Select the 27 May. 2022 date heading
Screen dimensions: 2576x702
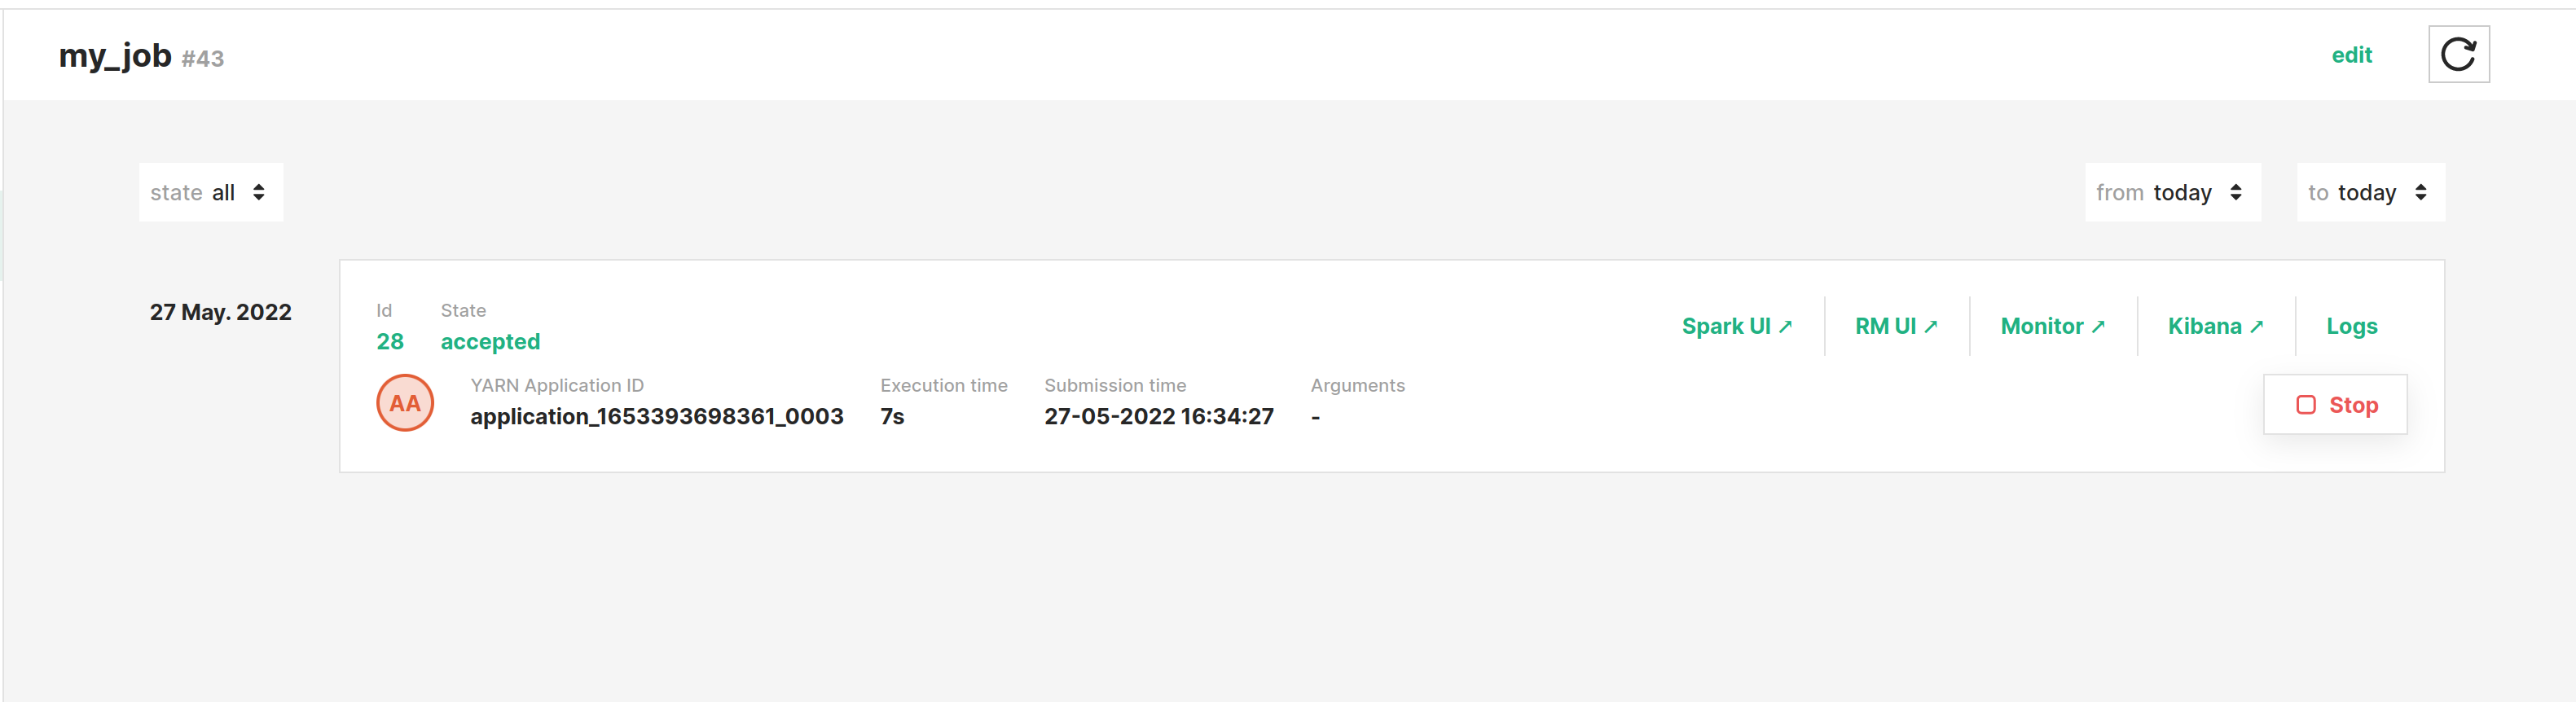tap(221, 311)
